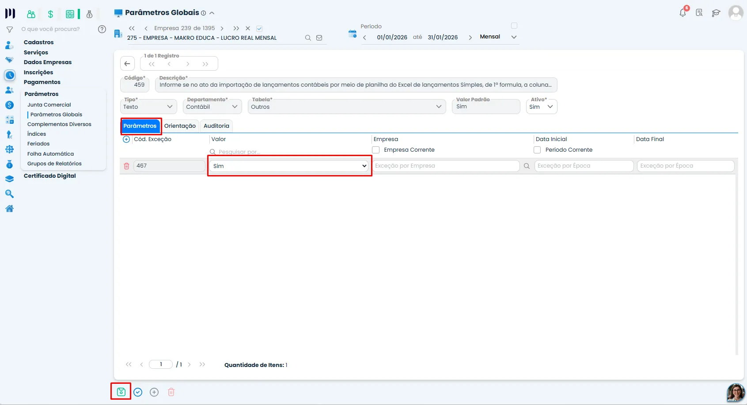Click the envelope icon next to company name

[319, 38]
